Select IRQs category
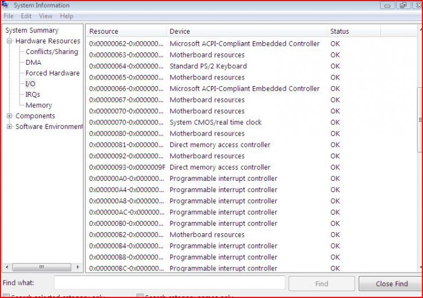Image resolution: width=423 pixels, height=298 pixels. coord(33,95)
